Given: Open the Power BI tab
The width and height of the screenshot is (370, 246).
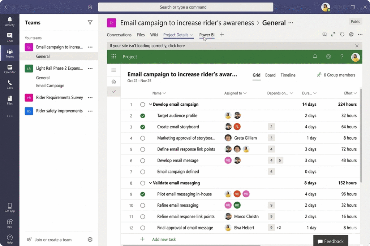Looking at the screenshot, I should click(207, 35).
